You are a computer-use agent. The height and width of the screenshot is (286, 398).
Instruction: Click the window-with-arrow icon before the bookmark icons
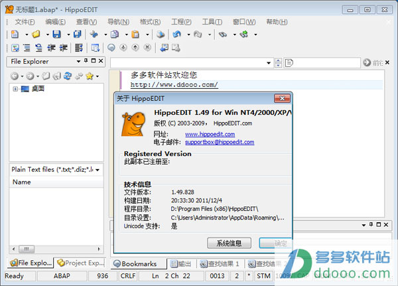[x=96, y=48]
